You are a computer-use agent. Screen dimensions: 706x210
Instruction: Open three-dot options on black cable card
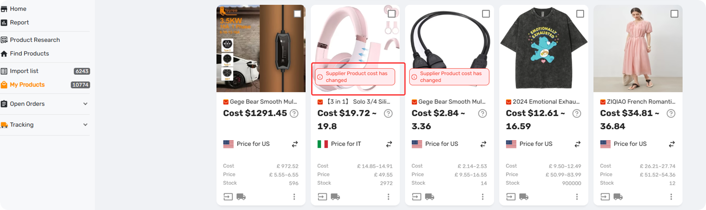click(483, 197)
